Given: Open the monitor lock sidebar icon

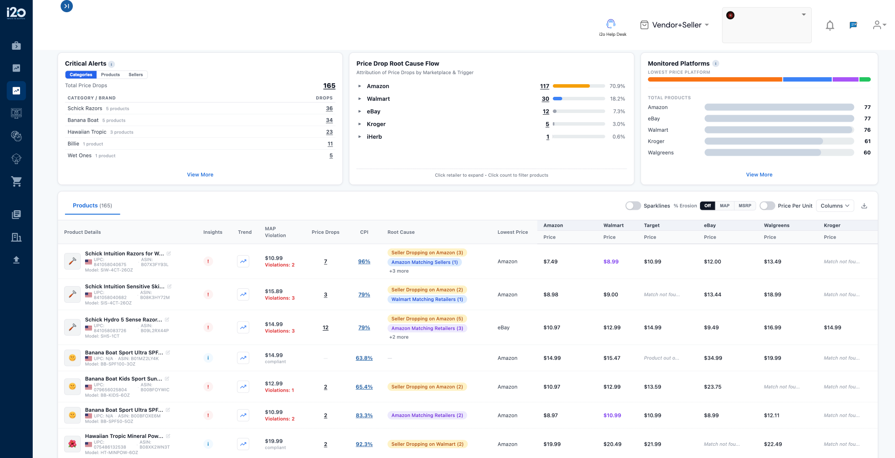Looking at the screenshot, I should tap(16, 113).
